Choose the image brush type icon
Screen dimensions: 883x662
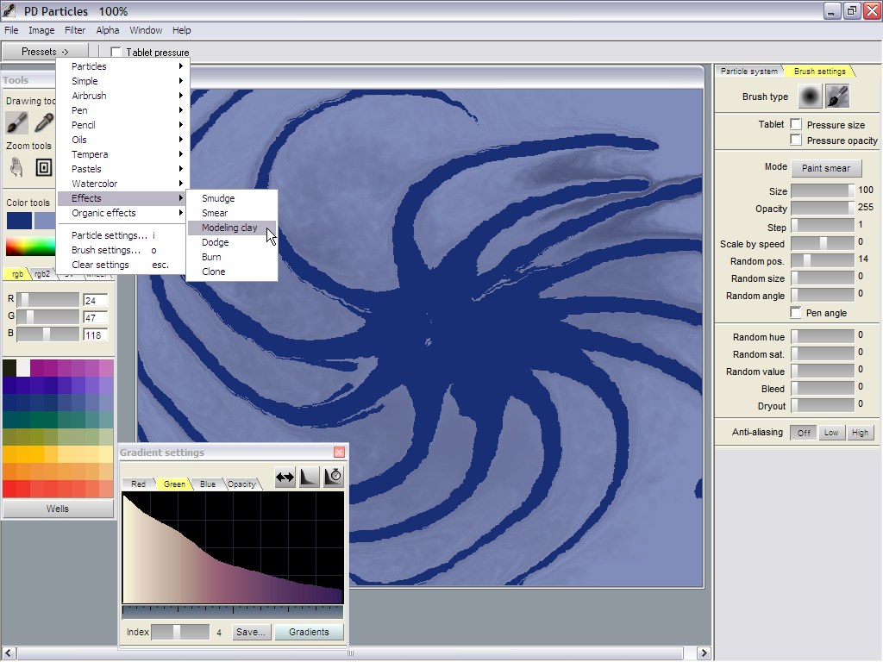(x=836, y=97)
